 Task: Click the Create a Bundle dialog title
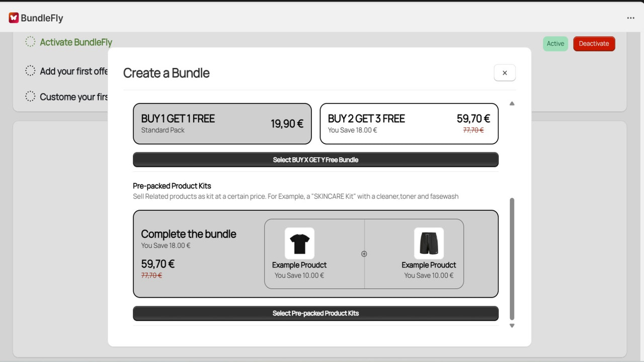pos(166,73)
